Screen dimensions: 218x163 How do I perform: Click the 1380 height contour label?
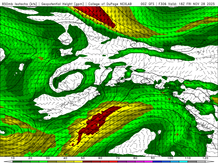coord(168,51)
